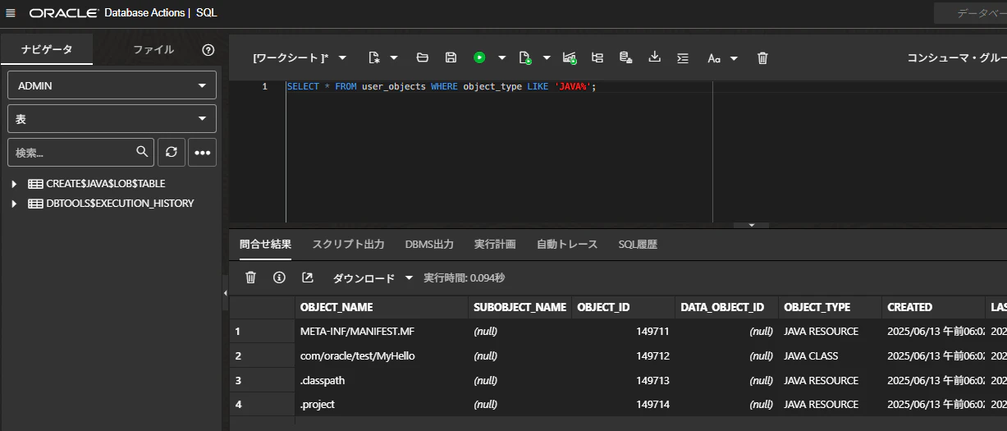Click the database load data icon
The height and width of the screenshot is (431, 1007).
pos(625,57)
